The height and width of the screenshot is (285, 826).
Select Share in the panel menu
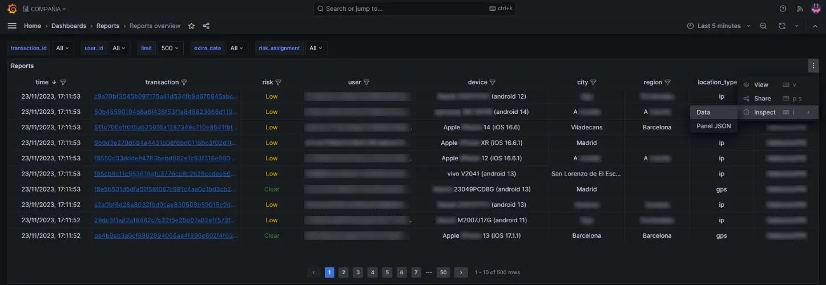click(x=778, y=99)
